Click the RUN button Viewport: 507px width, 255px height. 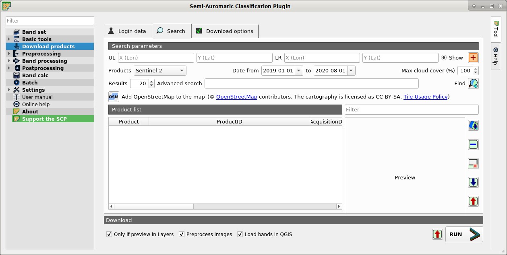point(464,234)
